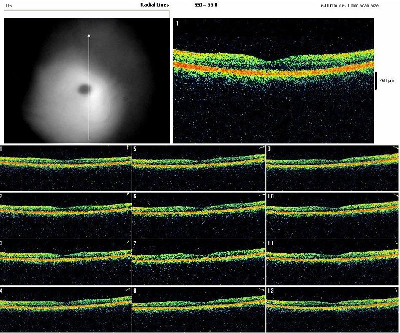The image size is (400, 333).
Task: Click the Radial Lines scan type label
Action: pos(154,5)
